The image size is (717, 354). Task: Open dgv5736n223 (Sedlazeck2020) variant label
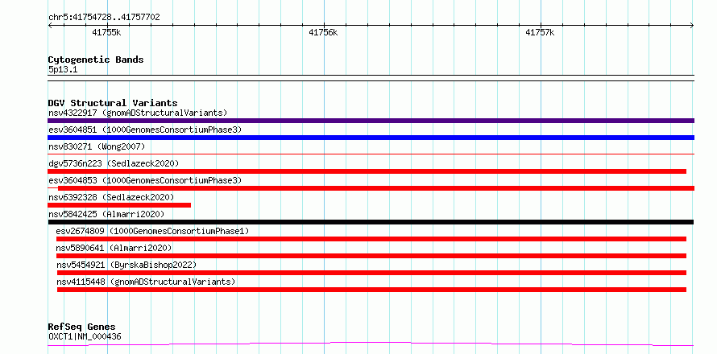click(x=114, y=163)
